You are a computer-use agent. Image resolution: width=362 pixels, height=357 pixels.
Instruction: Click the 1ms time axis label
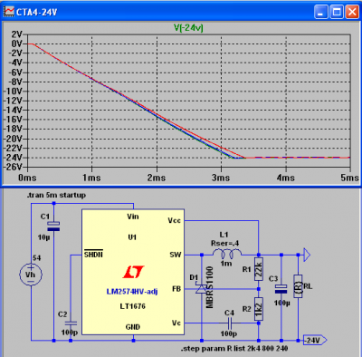tap(91, 178)
